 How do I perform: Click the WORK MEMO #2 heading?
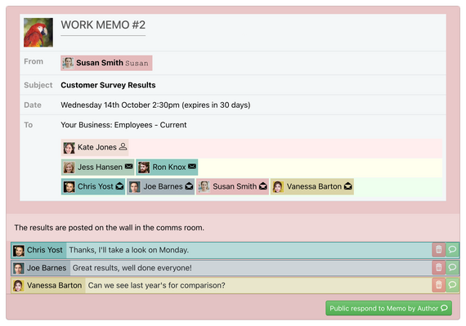[103, 25]
